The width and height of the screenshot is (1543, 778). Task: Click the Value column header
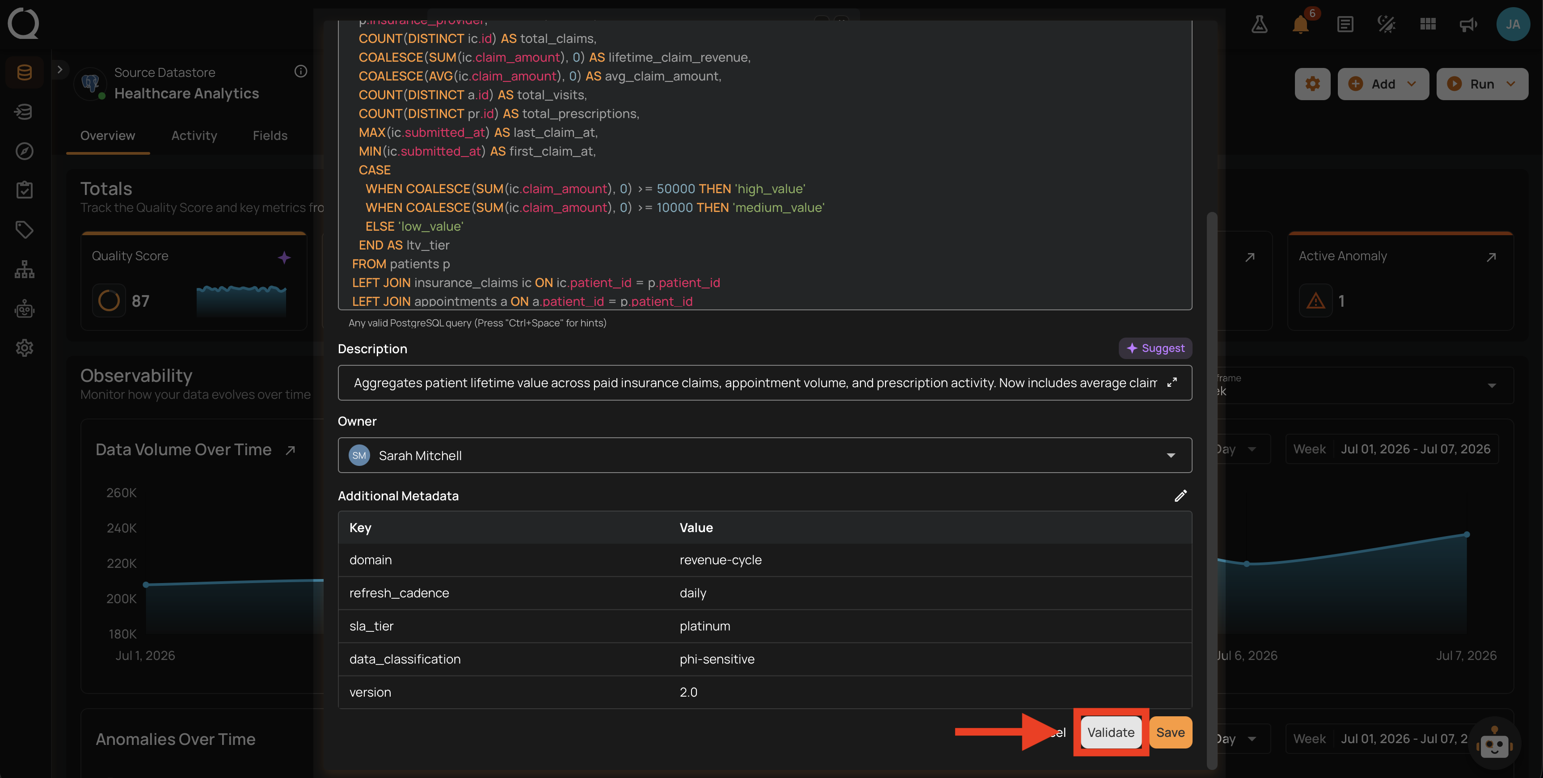(696, 528)
